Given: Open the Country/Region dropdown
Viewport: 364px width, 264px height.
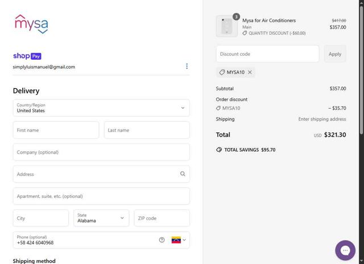Looking at the screenshot, I should point(101,108).
